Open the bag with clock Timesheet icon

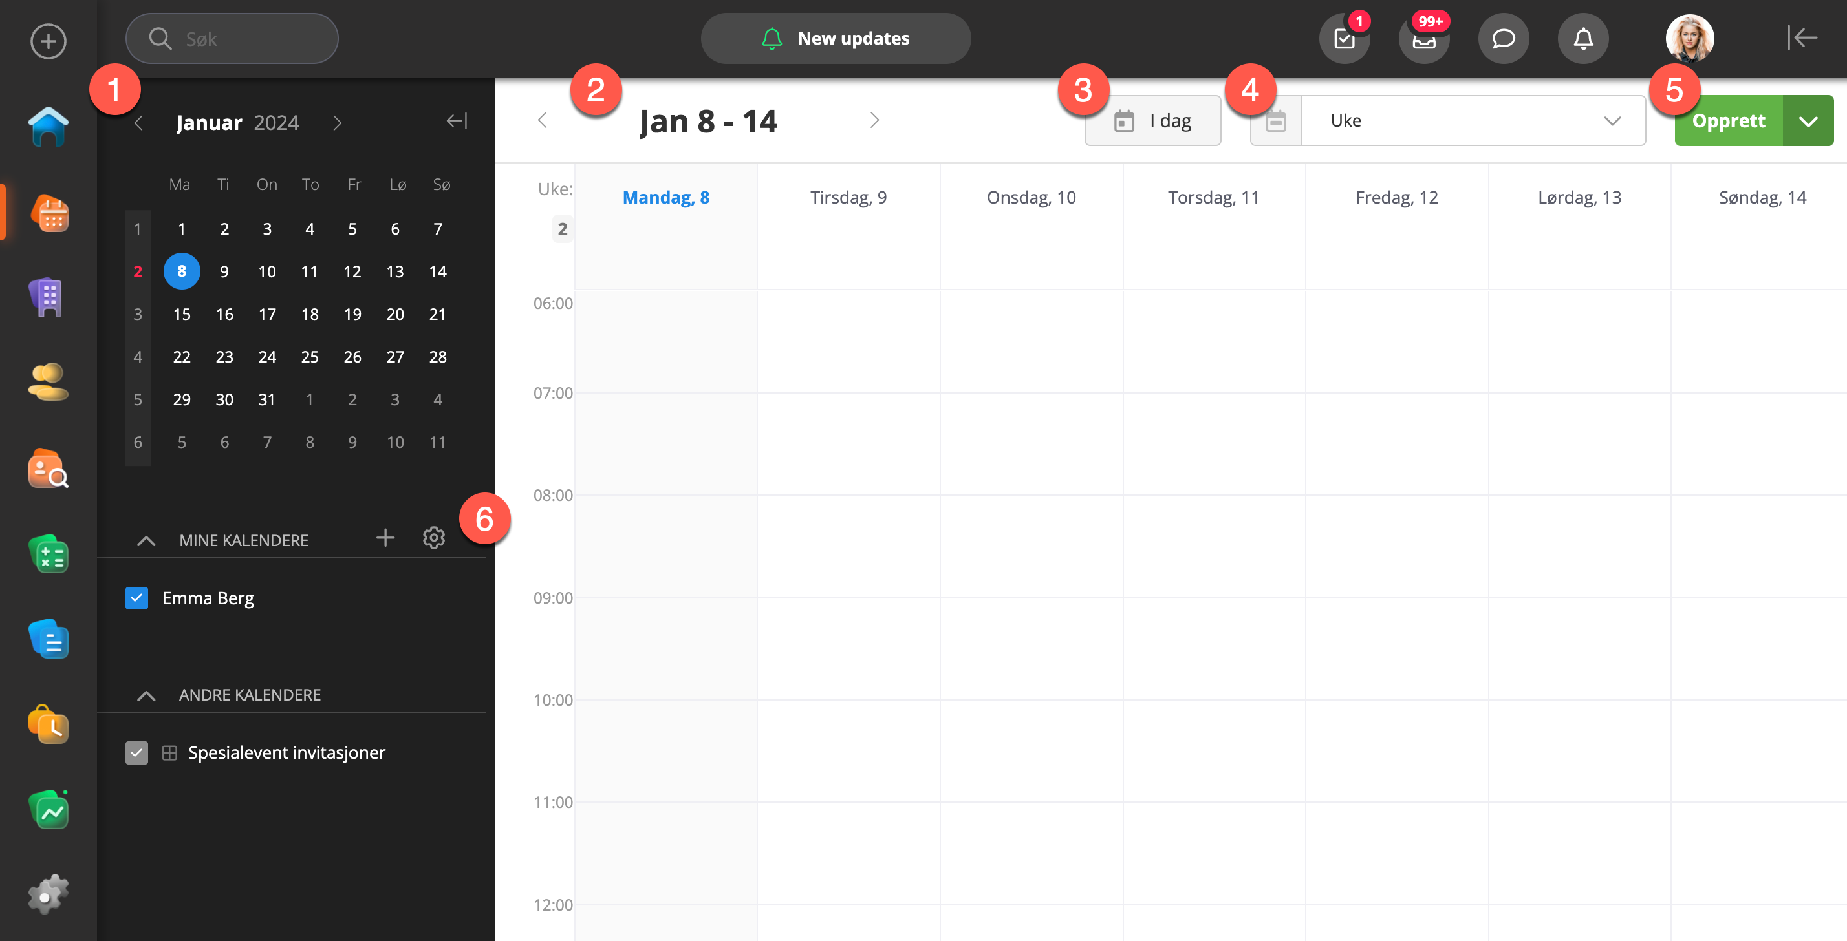click(x=48, y=724)
